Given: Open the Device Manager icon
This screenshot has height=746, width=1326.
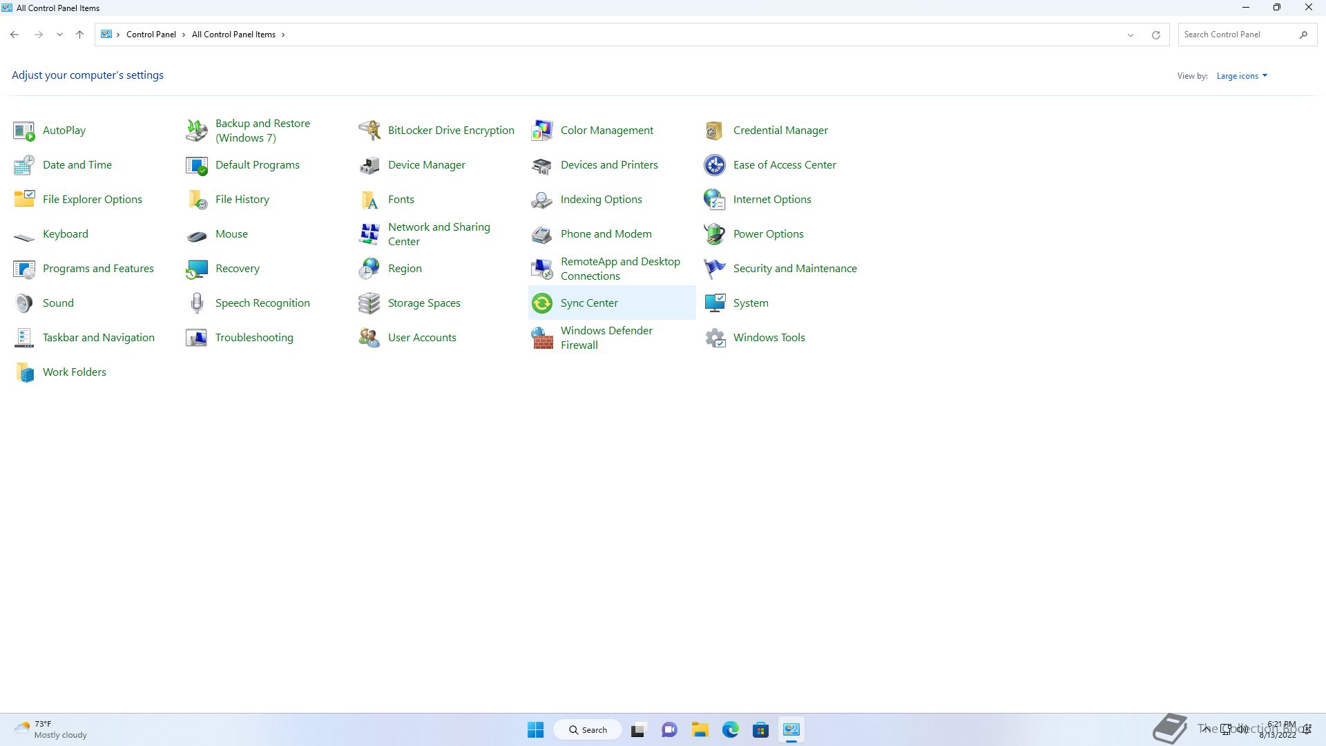Looking at the screenshot, I should [x=369, y=165].
